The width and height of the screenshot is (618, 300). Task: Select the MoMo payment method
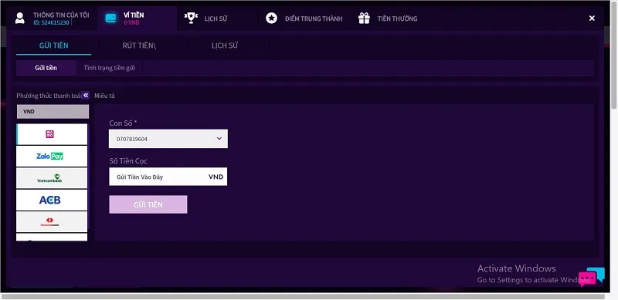(52, 134)
